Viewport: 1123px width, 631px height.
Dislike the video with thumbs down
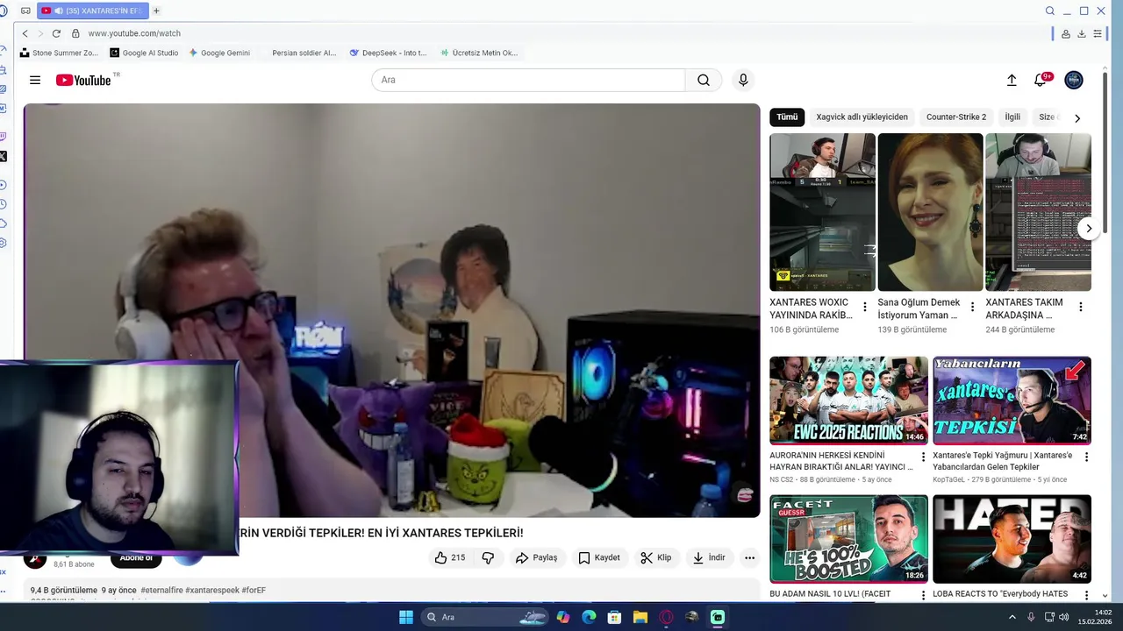[x=489, y=557]
